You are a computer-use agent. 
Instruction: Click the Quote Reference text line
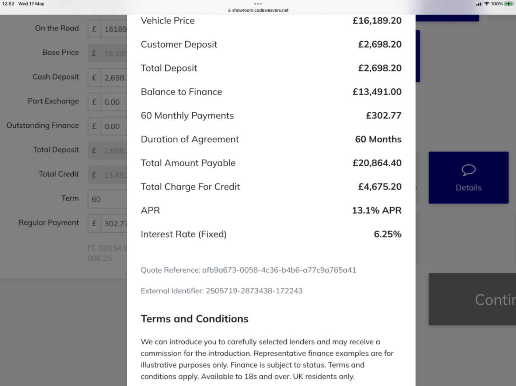tap(248, 270)
